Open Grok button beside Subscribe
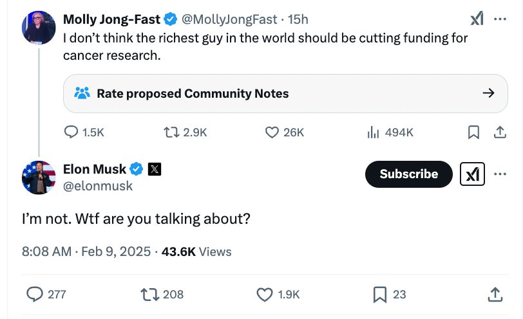Screen dimensions: 523x319 (x=472, y=174)
